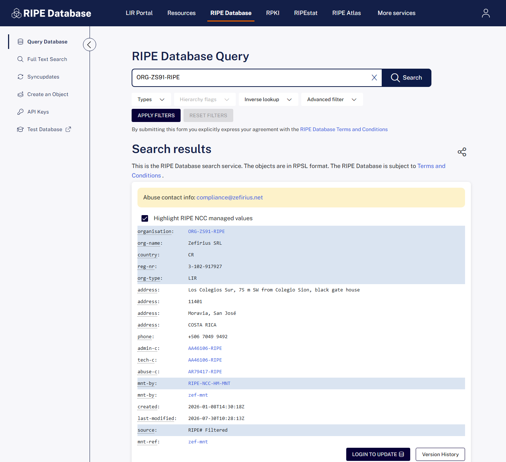Open the abuse-c AR79417-RIPE link

click(x=205, y=372)
